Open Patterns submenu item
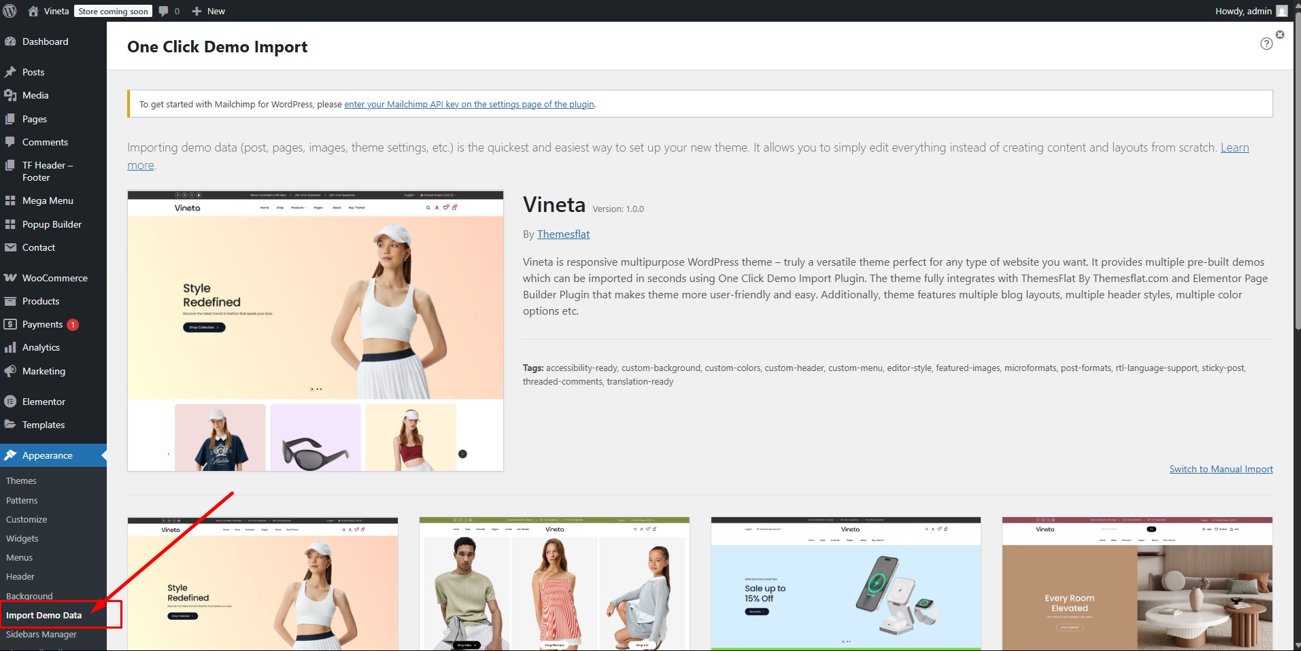The height and width of the screenshot is (651, 1301). [x=22, y=500]
